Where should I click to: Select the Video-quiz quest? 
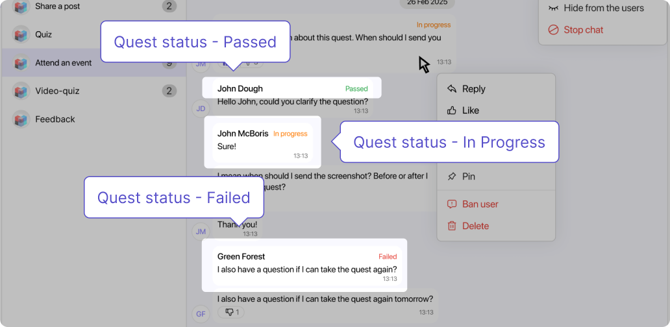[x=57, y=91]
